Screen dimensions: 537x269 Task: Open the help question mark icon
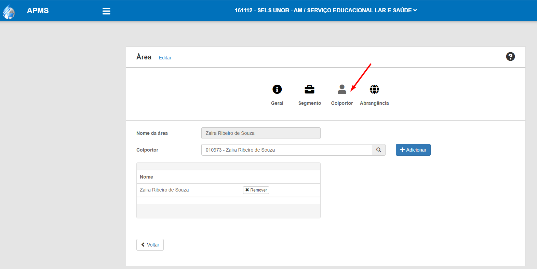(510, 57)
